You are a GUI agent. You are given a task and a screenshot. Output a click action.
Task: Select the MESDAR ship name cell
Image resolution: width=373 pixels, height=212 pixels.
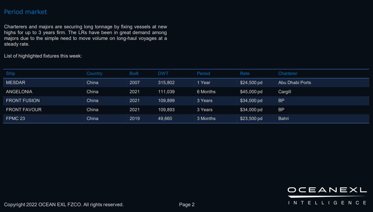coord(16,83)
